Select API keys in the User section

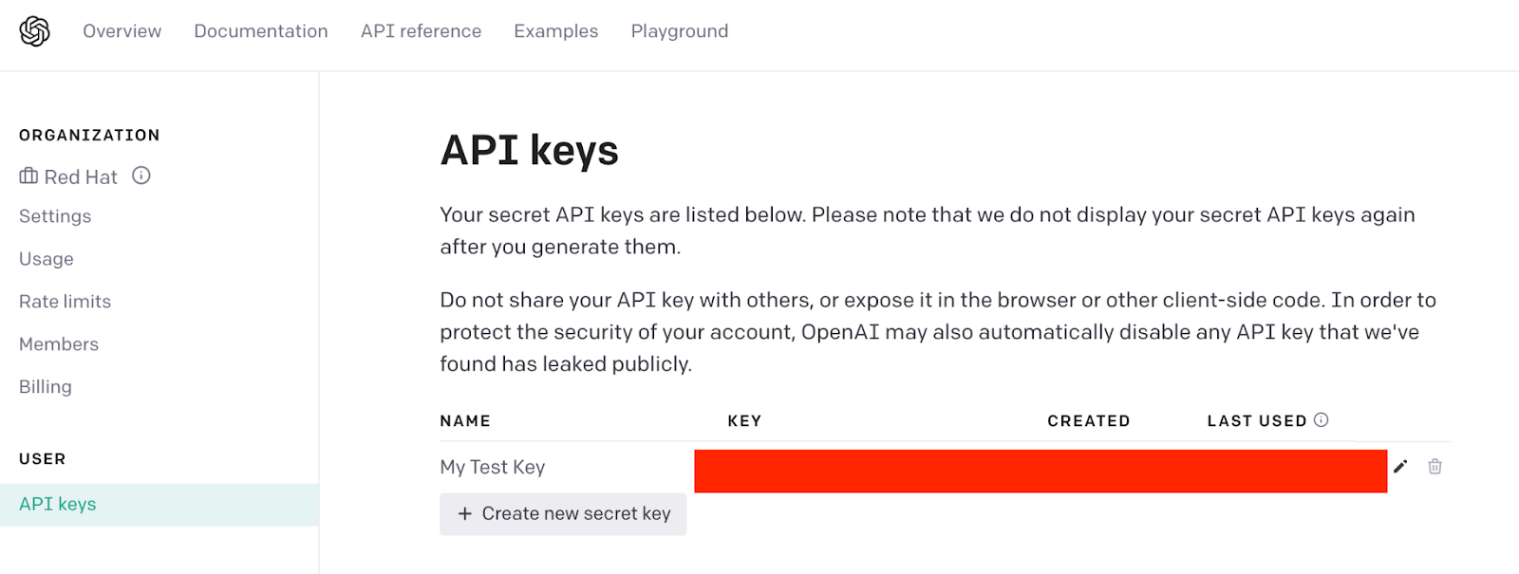click(159, 505)
